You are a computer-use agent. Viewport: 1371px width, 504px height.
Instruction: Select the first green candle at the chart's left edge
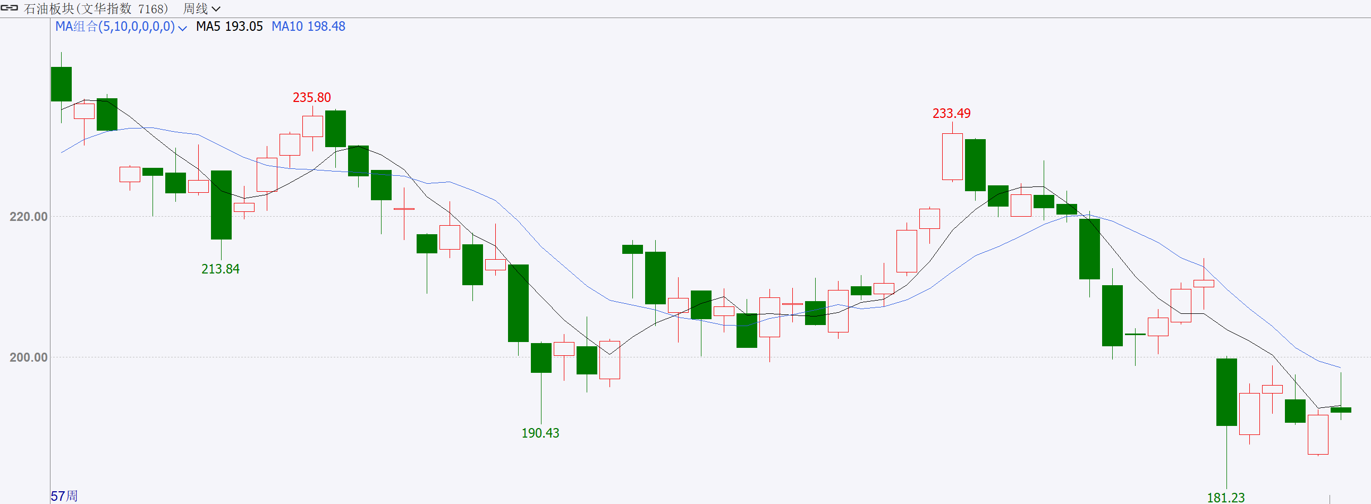point(61,84)
